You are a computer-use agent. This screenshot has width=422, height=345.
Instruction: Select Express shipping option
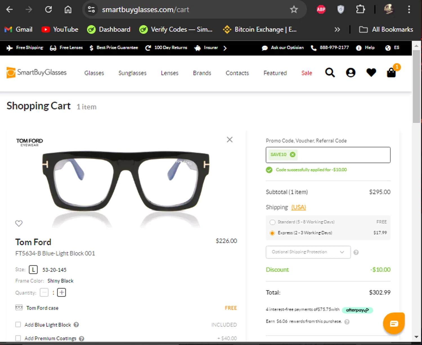click(272, 233)
